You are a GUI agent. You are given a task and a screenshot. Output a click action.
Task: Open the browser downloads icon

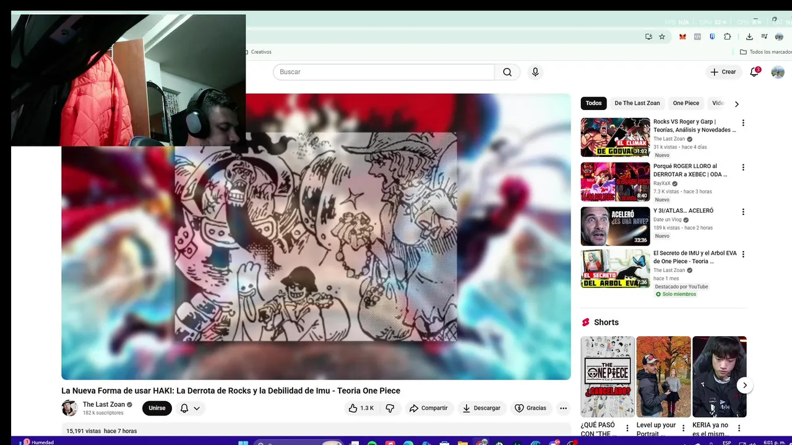pyautogui.click(x=749, y=36)
